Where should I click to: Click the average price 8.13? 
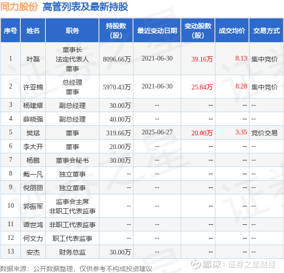(241, 58)
